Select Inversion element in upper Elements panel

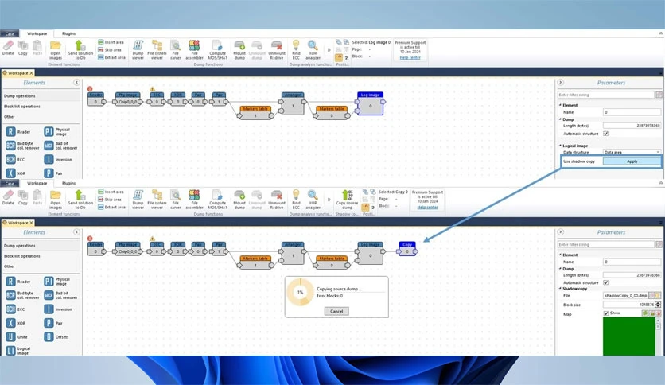click(58, 159)
